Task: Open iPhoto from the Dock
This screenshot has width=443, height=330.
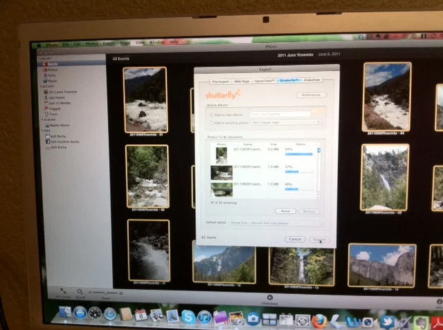Action: tap(237, 318)
